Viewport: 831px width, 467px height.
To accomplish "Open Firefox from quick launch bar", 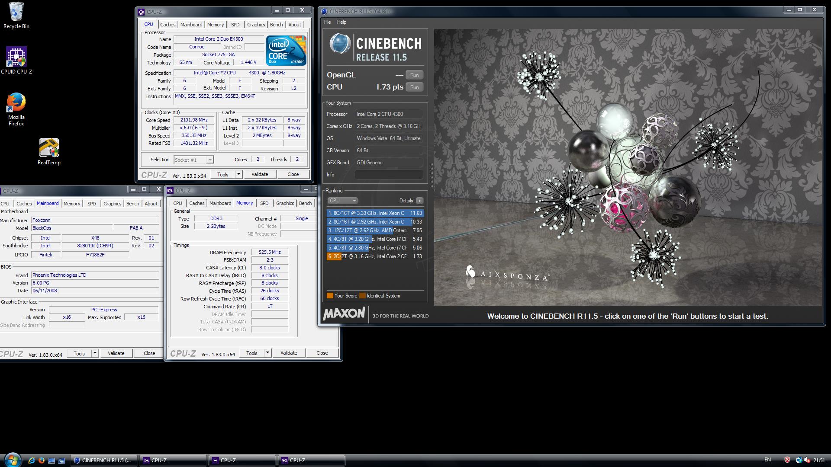I will click(42, 461).
